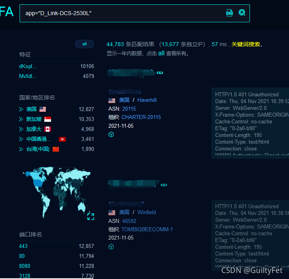This screenshot has height=279, width=289.
Task: Click the count 10106 next to dKspl
Action: point(87,66)
